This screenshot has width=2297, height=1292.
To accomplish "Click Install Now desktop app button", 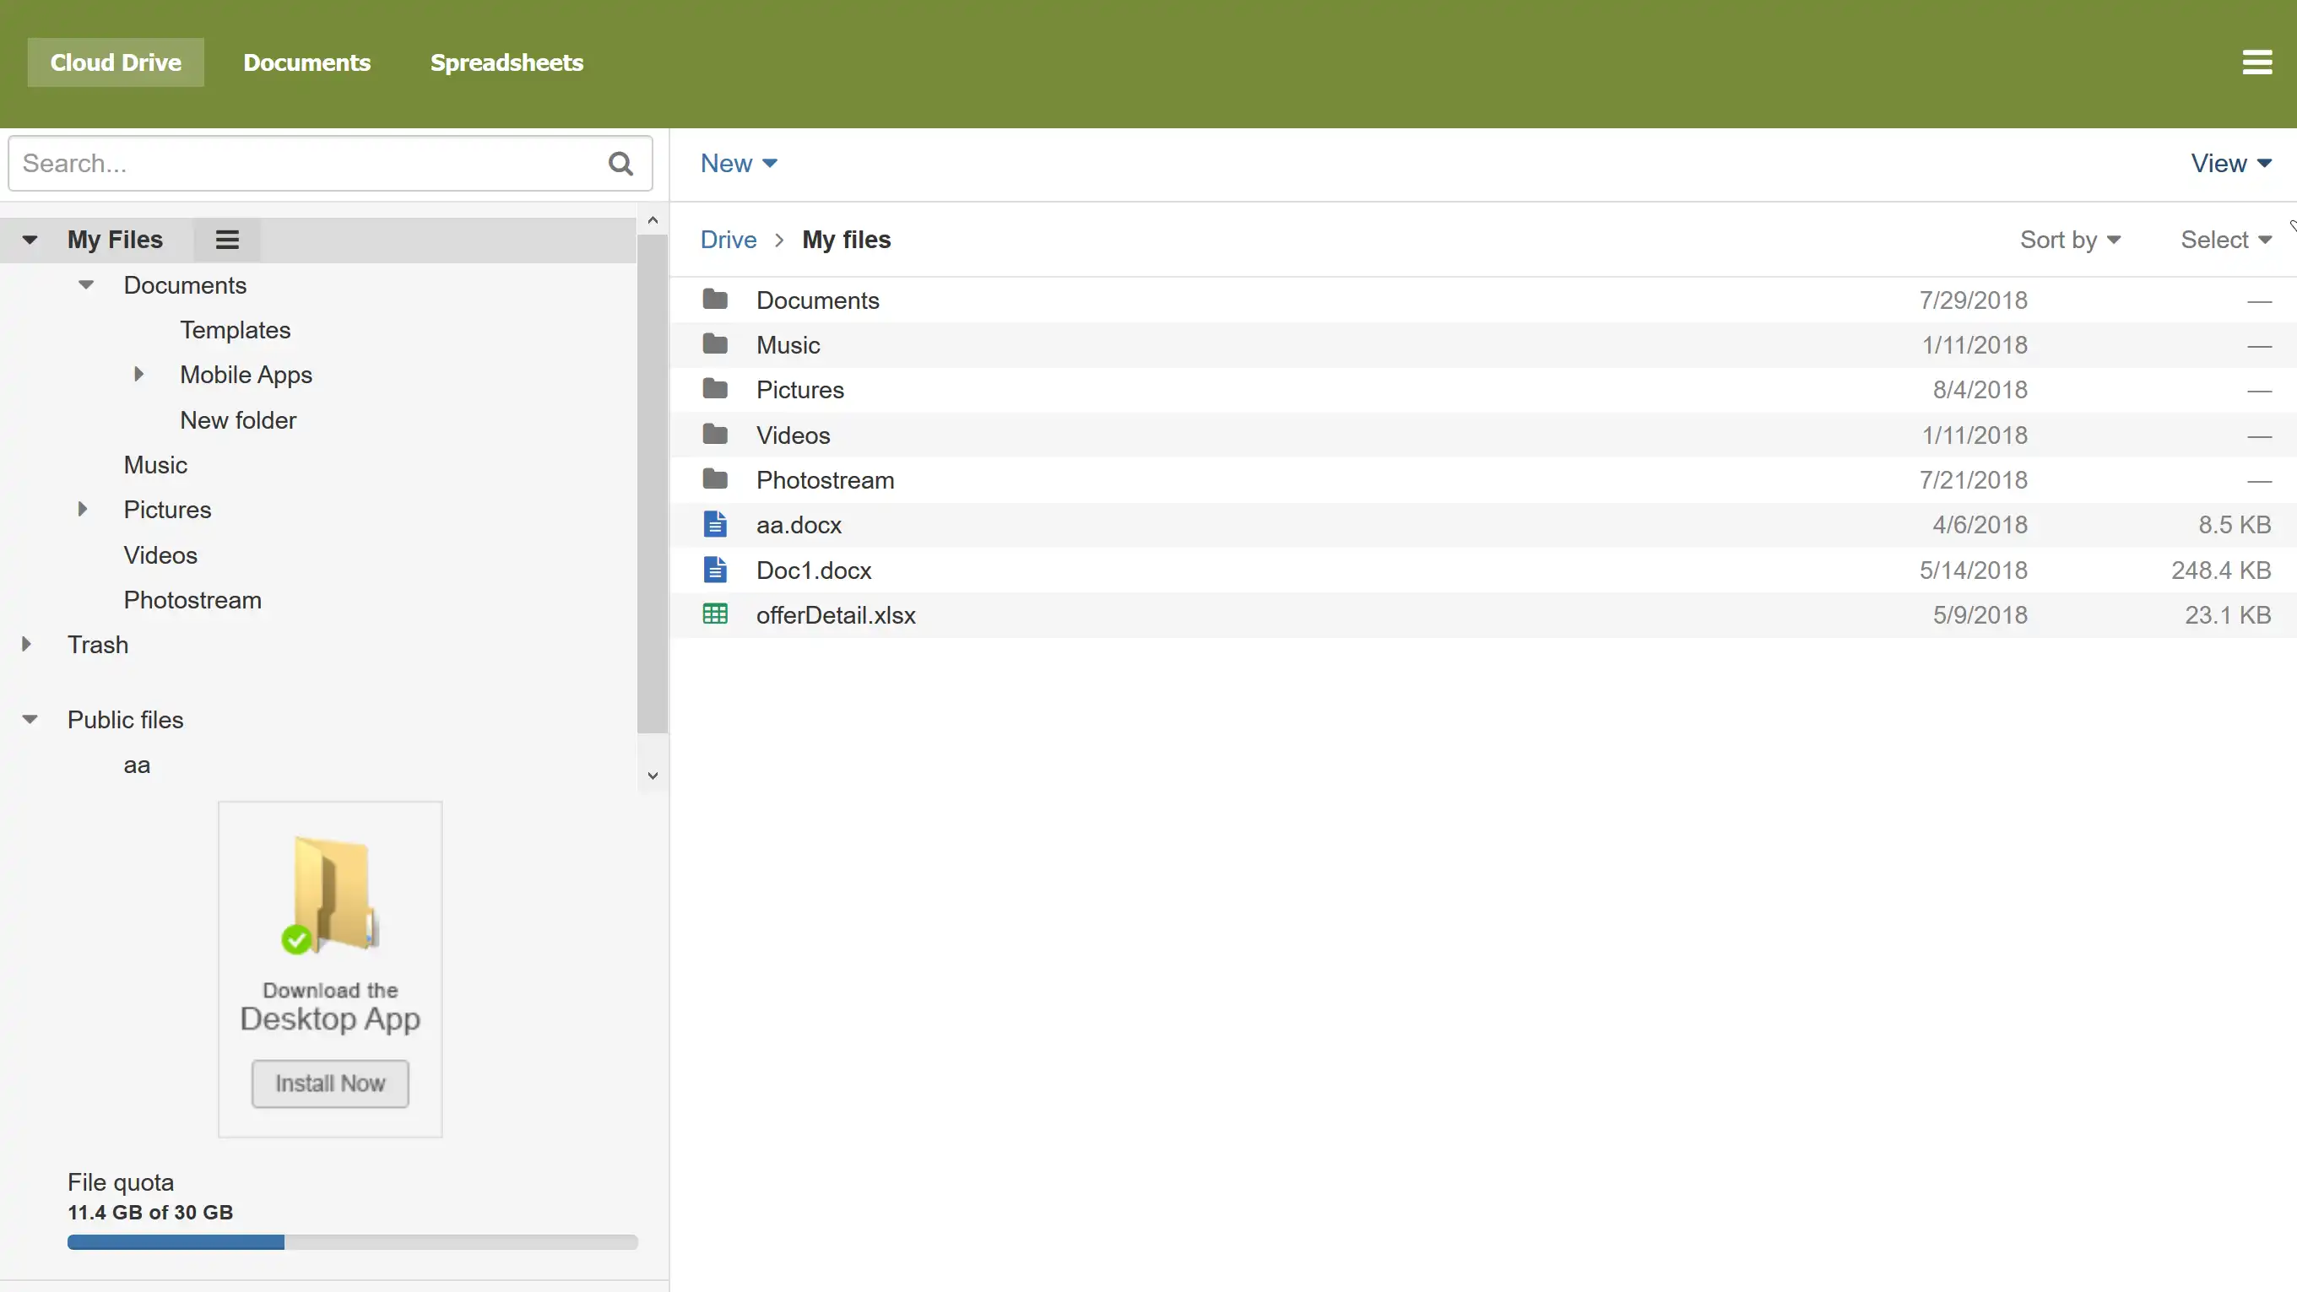I will pyautogui.click(x=330, y=1084).
